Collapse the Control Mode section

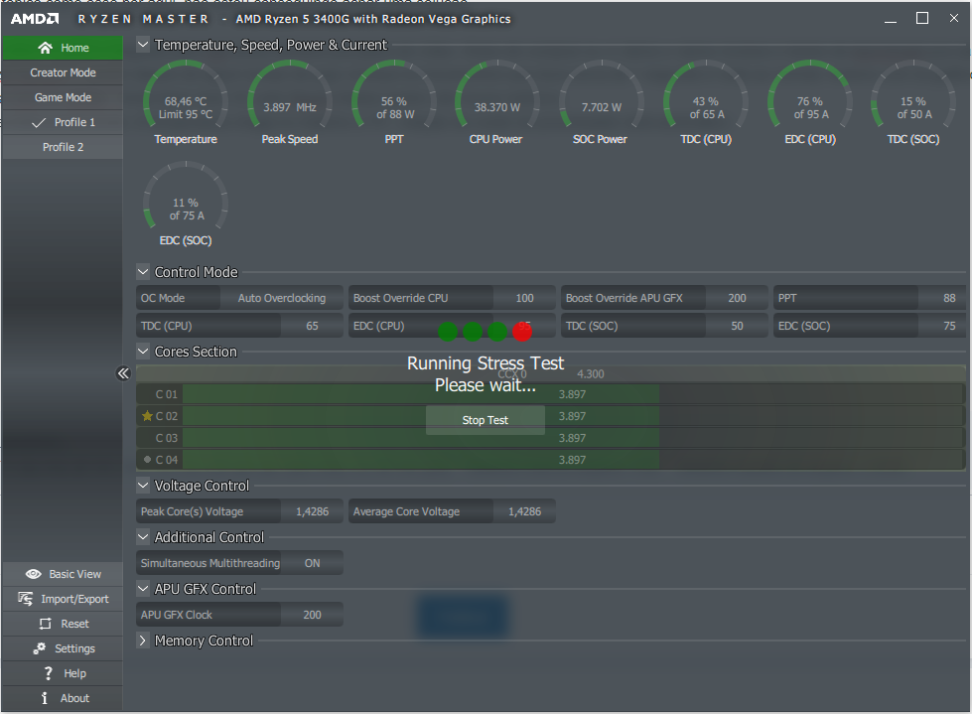pos(143,271)
